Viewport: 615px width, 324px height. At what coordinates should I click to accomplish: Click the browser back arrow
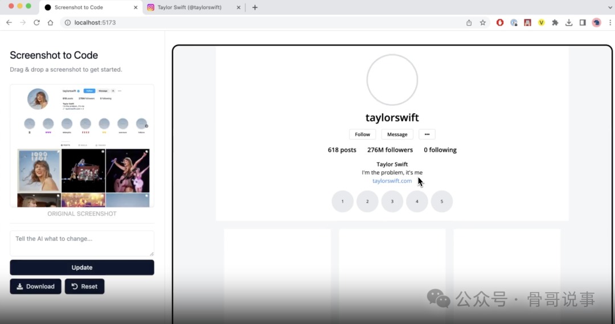click(x=9, y=23)
